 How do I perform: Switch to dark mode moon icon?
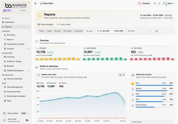click(x=159, y=3)
